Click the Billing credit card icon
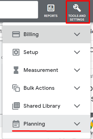Viewport: 93px width, 139px height. coord(16,34)
